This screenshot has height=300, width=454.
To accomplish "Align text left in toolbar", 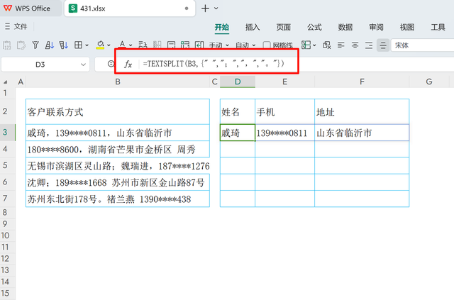I will click(340, 45).
